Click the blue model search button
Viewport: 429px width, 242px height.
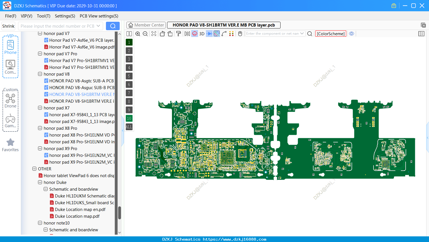tap(113, 26)
